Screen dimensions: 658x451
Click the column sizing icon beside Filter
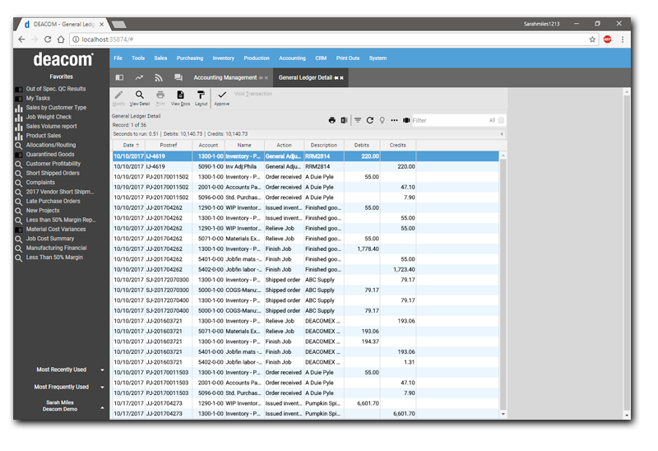click(406, 120)
